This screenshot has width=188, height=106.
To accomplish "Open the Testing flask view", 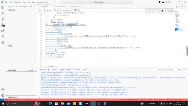I will [3, 37].
